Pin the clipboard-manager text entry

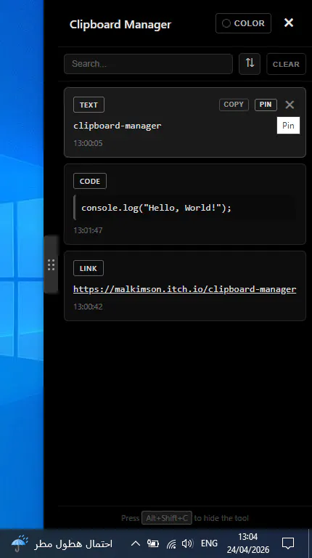tap(266, 105)
